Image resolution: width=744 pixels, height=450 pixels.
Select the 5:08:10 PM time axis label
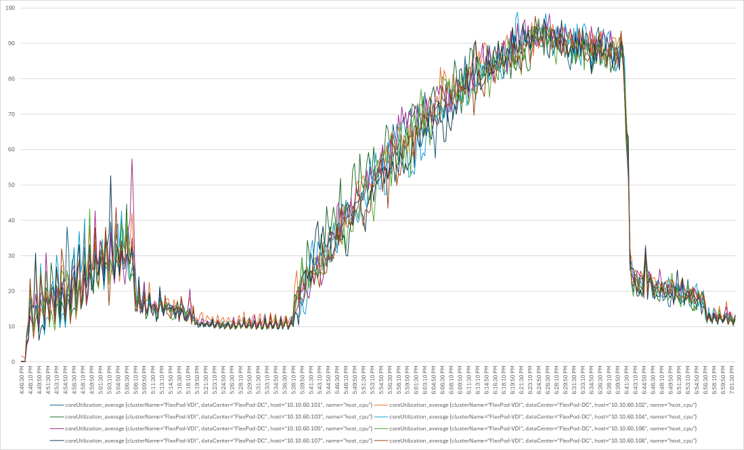pos(135,380)
